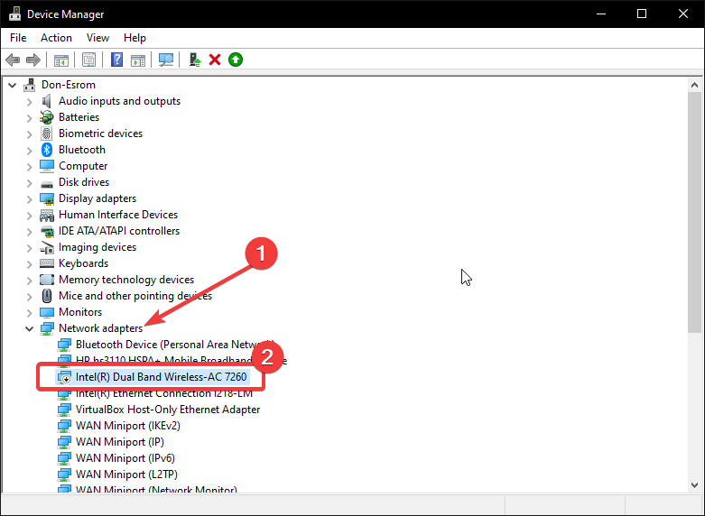This screenshot has height=516, width=705.
Task: Click the scrollbar down arrow
Action: (694, 485)
